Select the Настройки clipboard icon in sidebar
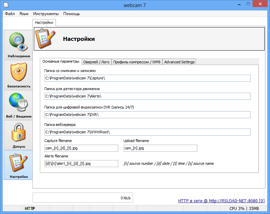The image size is (270, 214). click(x=18, y=165)
